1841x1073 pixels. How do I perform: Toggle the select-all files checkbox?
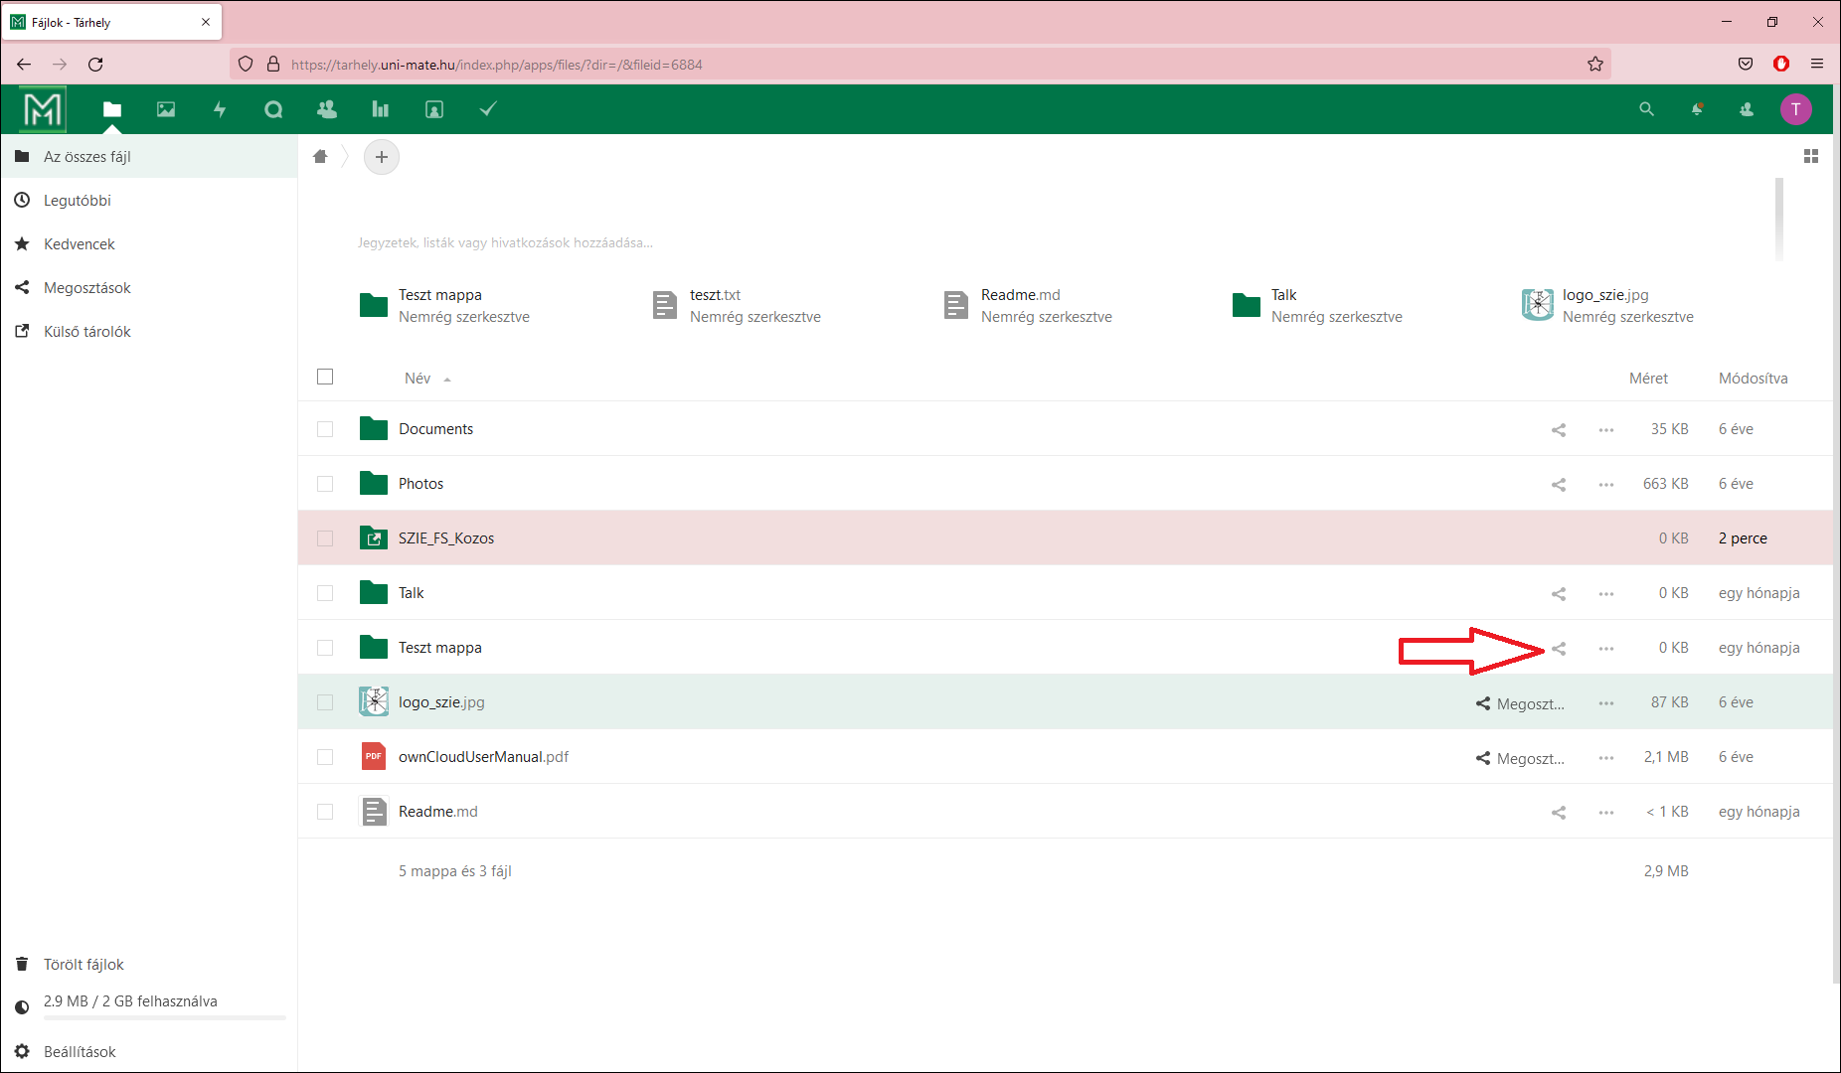(x=325, y=377)
